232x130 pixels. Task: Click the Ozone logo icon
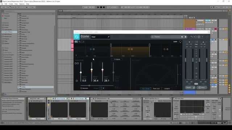pyautogui.click(x=76, y=37)
